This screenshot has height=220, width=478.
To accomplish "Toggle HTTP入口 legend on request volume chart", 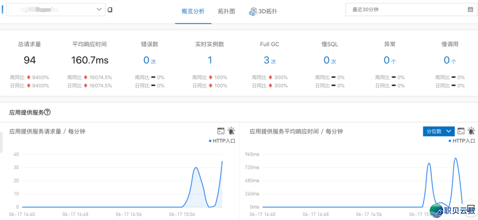I will click(222, 141).
